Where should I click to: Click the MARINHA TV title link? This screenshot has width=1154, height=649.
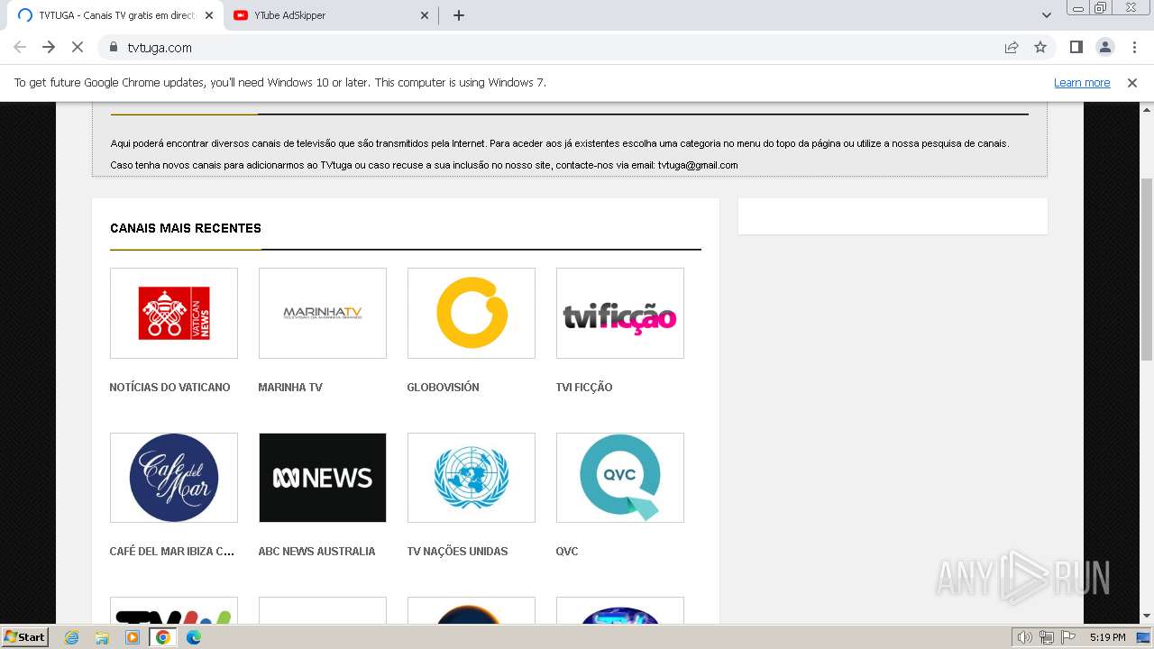point(289,388)
